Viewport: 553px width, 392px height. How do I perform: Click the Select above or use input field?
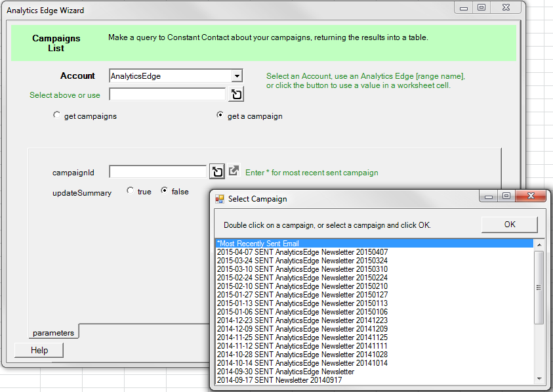point(167,95)
